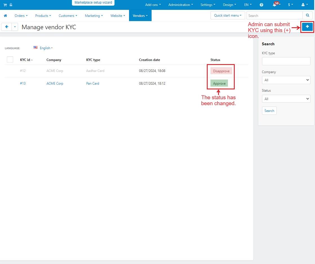Click the Approve status badge
Viewport: 315px width, 264px height.
(x=219, y=83)
